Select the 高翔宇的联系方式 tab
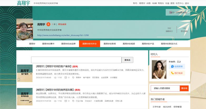Viewport: 206px width, 109px height. coord(169,44)
